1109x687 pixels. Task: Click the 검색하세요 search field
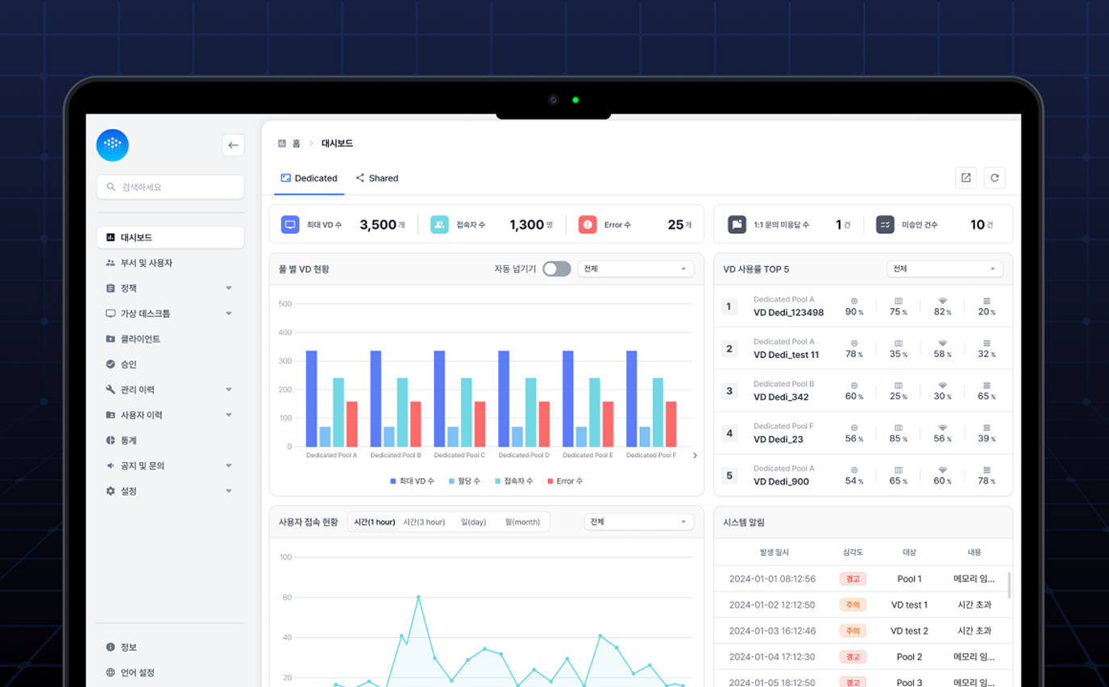[x=170, y=187]
